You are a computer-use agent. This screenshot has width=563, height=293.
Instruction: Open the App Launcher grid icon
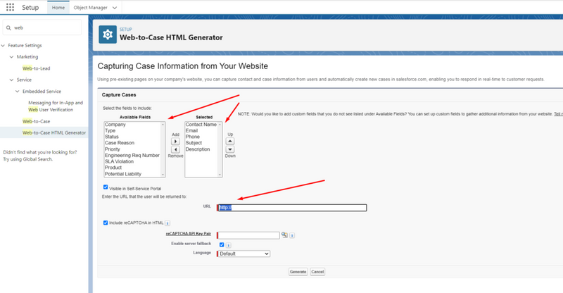click(x=10, y=7)
